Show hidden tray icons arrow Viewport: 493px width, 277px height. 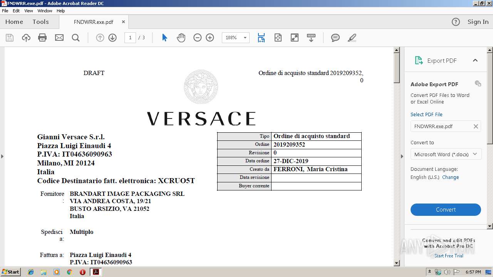(430, 272)
